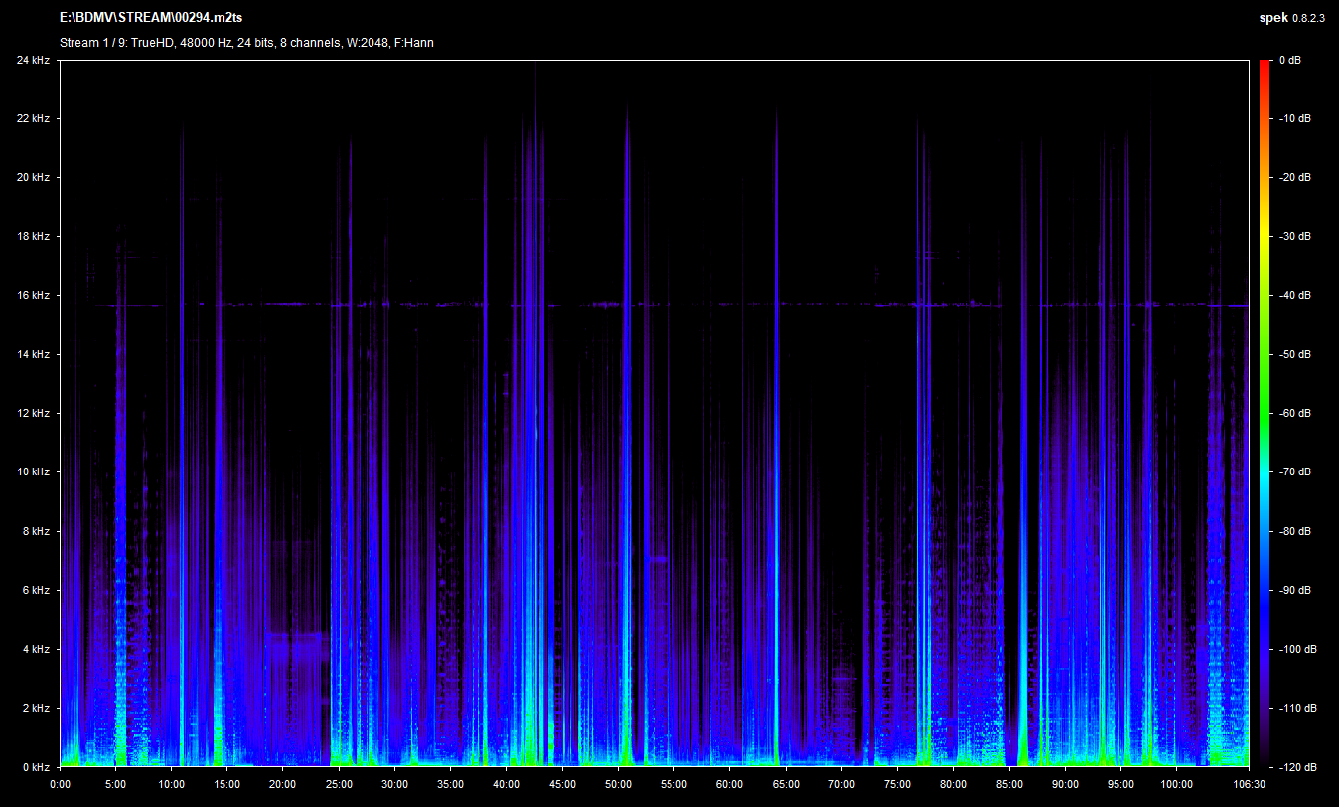The width and height of the screenshot is (1339, 807).
Task: Select the 24 kHz frequency axis label
Action: pos(33,61)
